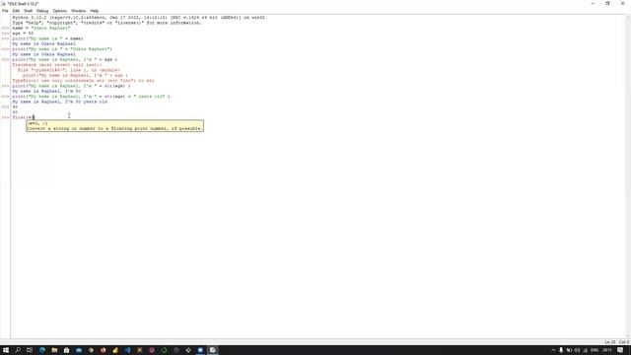Place cursor at the 'float(' input line
Image resolution: width=631 pixels, height=355 pixels.
(x=24, y=117)
